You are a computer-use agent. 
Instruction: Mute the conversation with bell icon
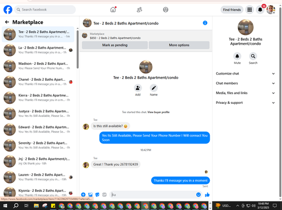[237, 56]
